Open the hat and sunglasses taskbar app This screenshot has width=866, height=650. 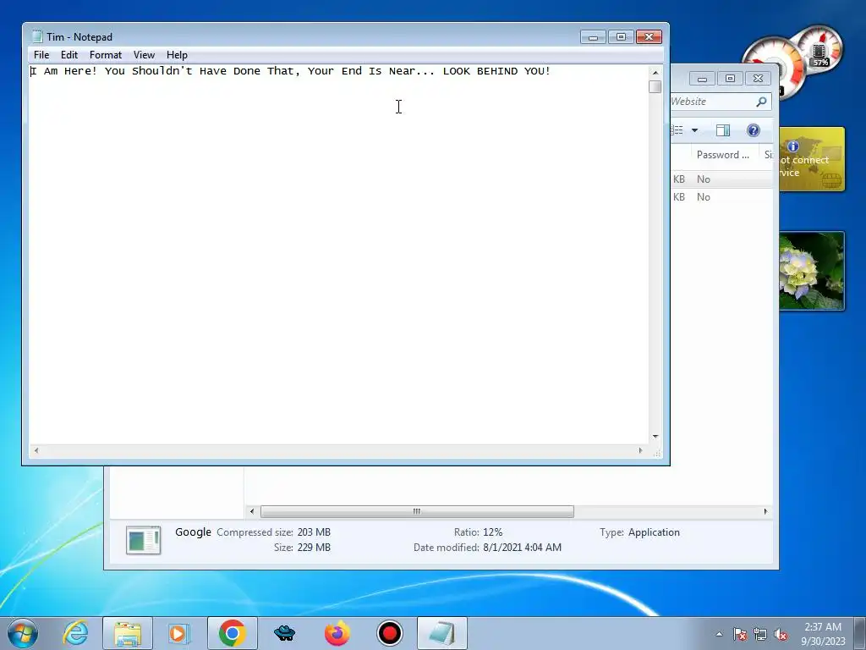point(284,633)
